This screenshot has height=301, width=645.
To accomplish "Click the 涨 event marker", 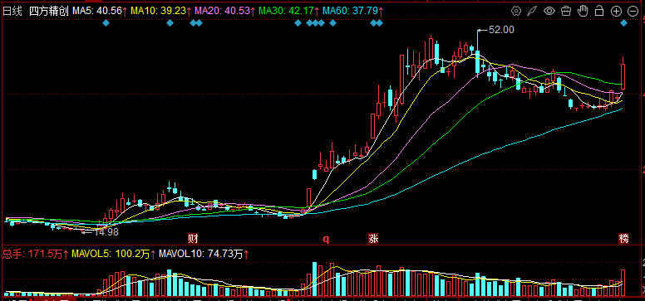I will 373,238.
